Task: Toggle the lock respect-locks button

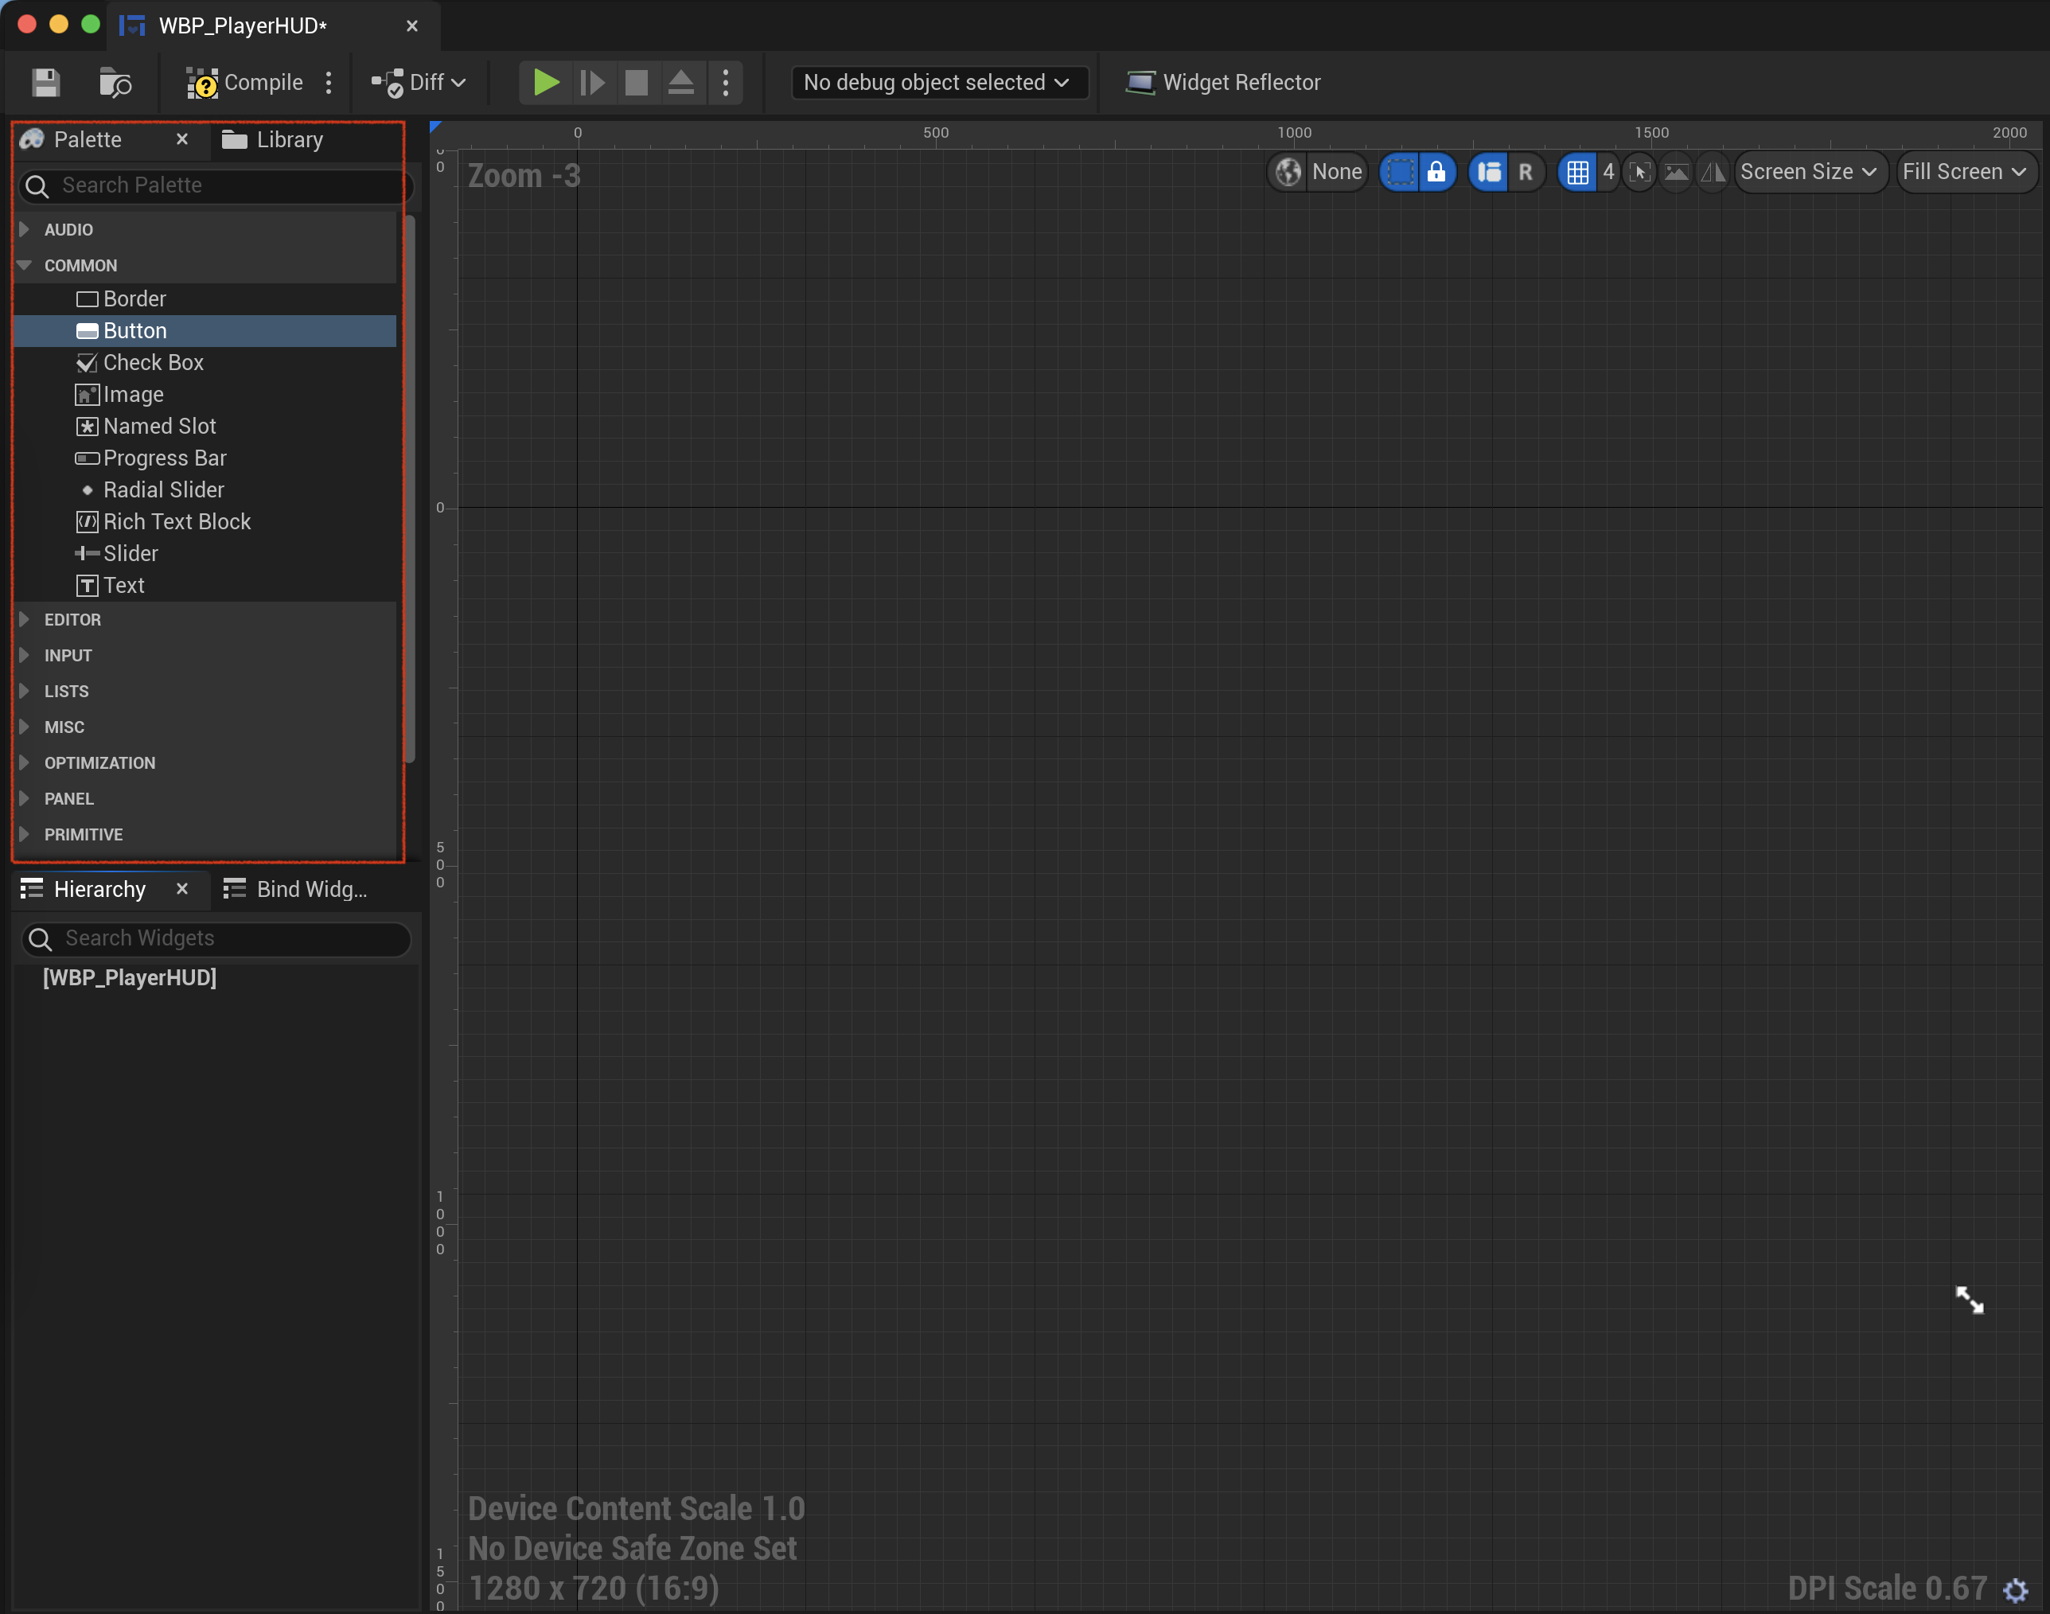Action: pyautogui.click(x=1436, y=172)
